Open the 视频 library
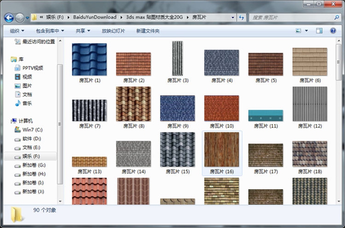This screenshot has height=228, width=345. point(23,77)
